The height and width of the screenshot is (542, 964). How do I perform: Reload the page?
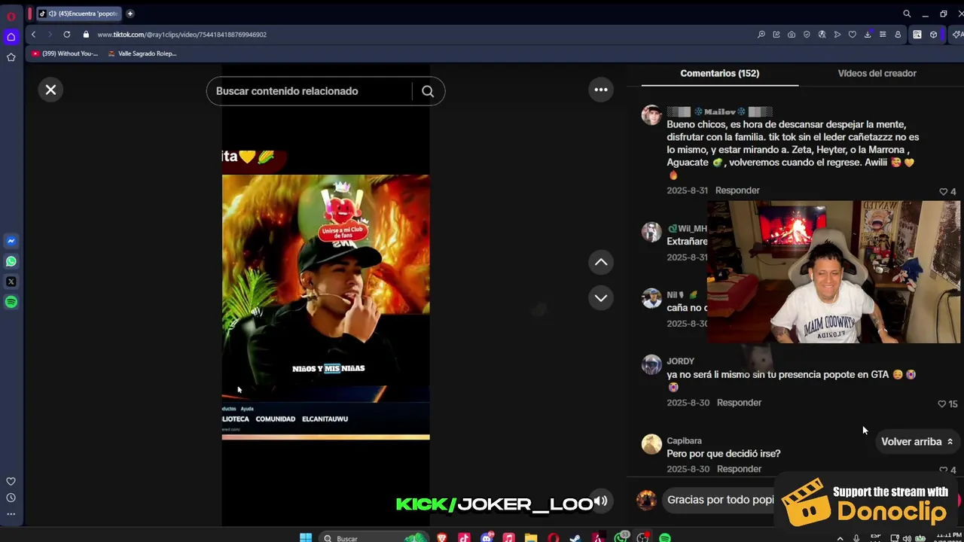click(x=67, y=35)
